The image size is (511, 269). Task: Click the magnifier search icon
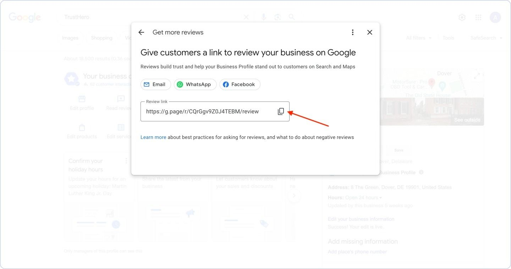click(292, 17)
